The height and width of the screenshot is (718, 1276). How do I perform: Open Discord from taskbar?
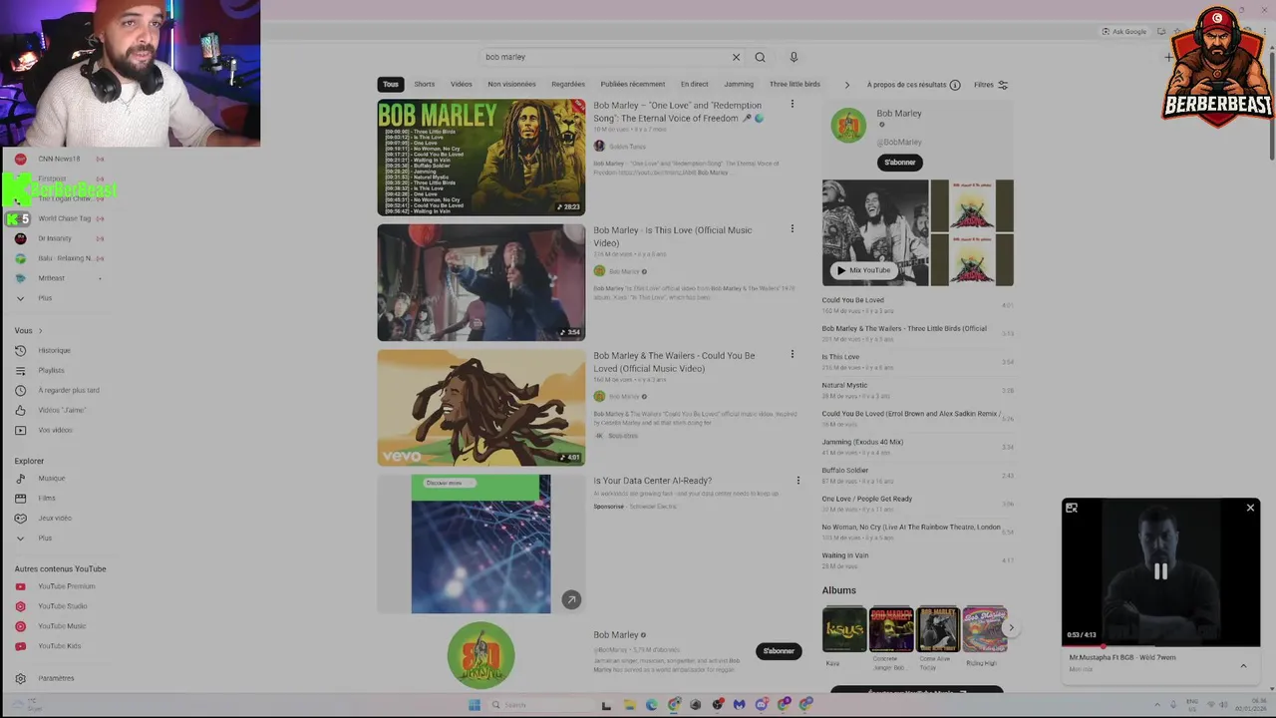pyautogui.click(x=762, y=705)
